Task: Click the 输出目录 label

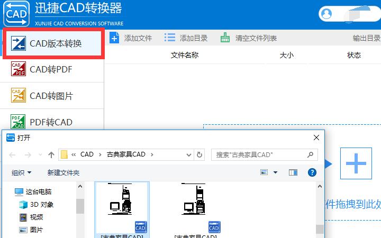Action: pyautogui.click(x=367, y=38)
